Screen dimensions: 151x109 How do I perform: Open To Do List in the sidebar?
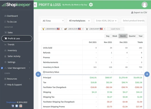point(12,22)
